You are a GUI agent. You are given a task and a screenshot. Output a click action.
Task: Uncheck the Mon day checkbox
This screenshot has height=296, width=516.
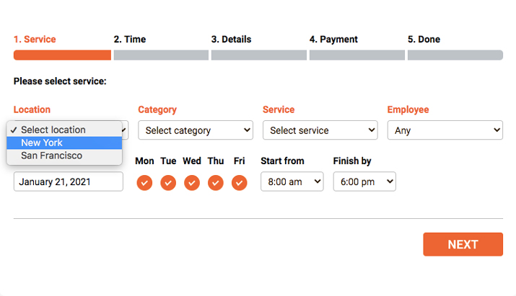coord(144,183)
